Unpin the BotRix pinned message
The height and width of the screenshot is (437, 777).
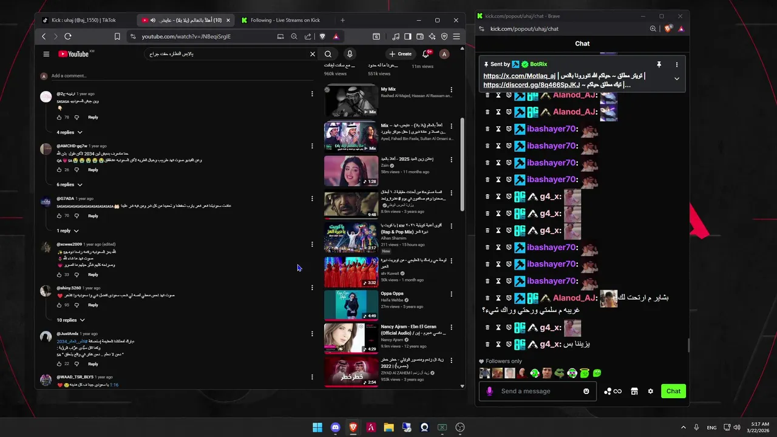coord(659,64)
